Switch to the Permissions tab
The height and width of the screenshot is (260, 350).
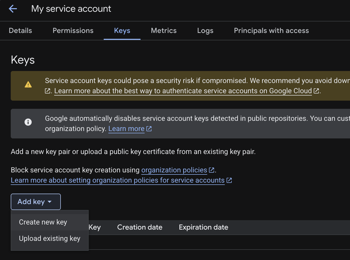73,31
